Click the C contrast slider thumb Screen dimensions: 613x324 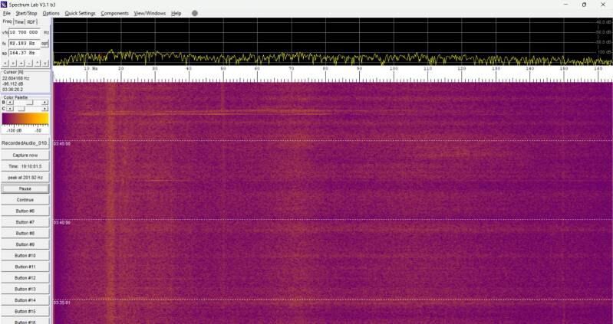(21, 109)
